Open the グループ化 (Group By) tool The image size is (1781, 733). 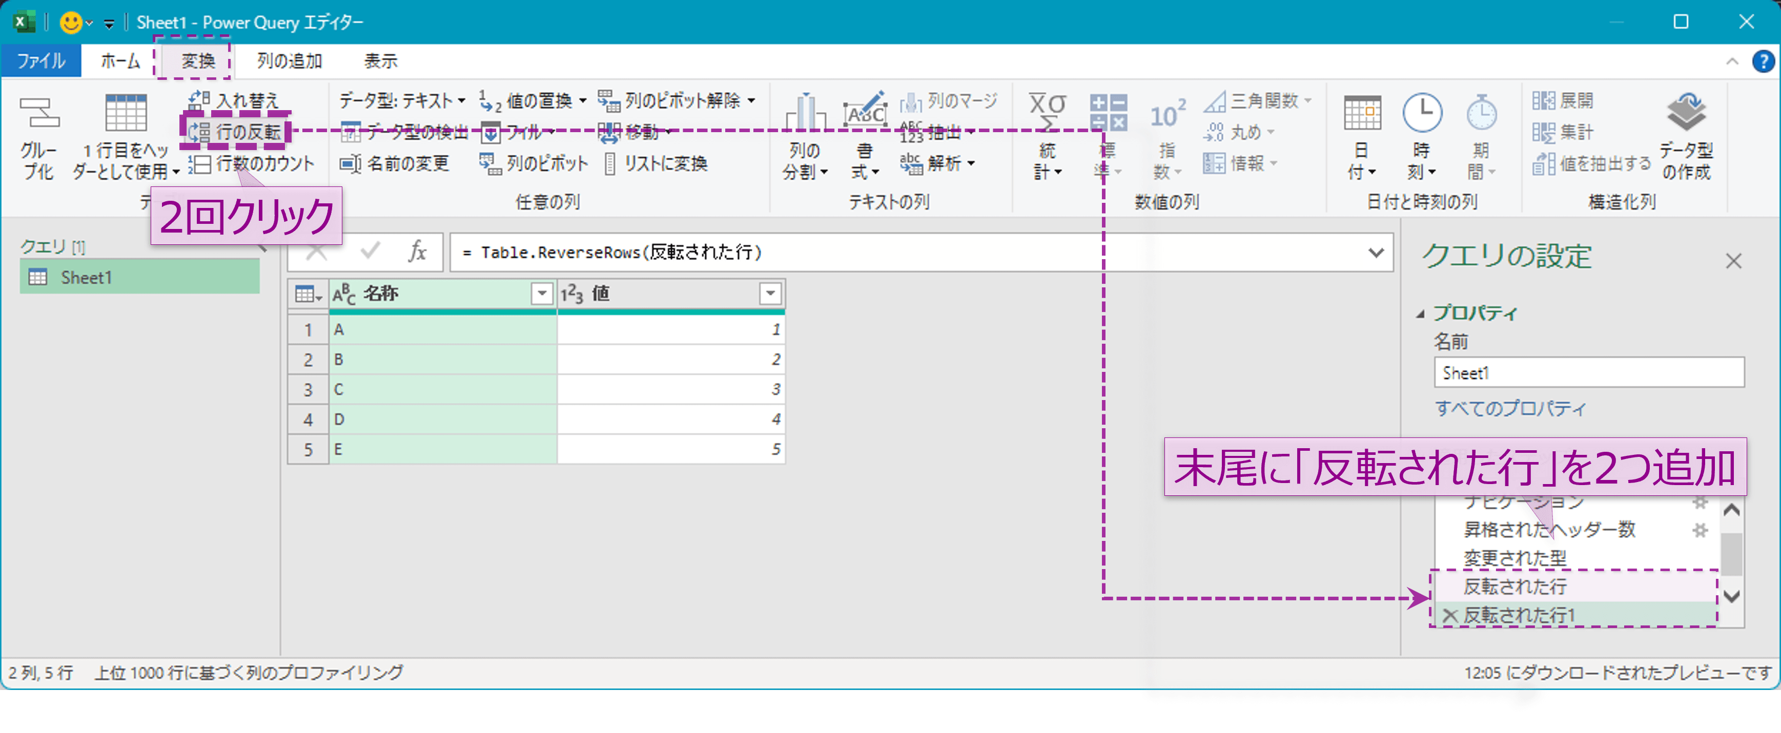[39, 135]
